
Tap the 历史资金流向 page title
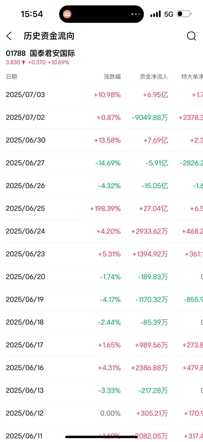tap(49, 36)
